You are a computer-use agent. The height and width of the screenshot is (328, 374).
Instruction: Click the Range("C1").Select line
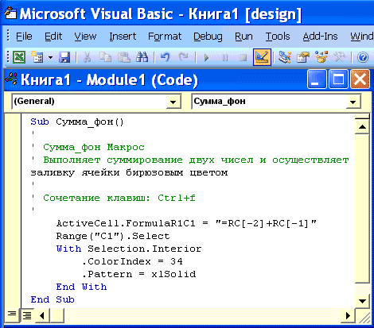(x=113, y=236)
